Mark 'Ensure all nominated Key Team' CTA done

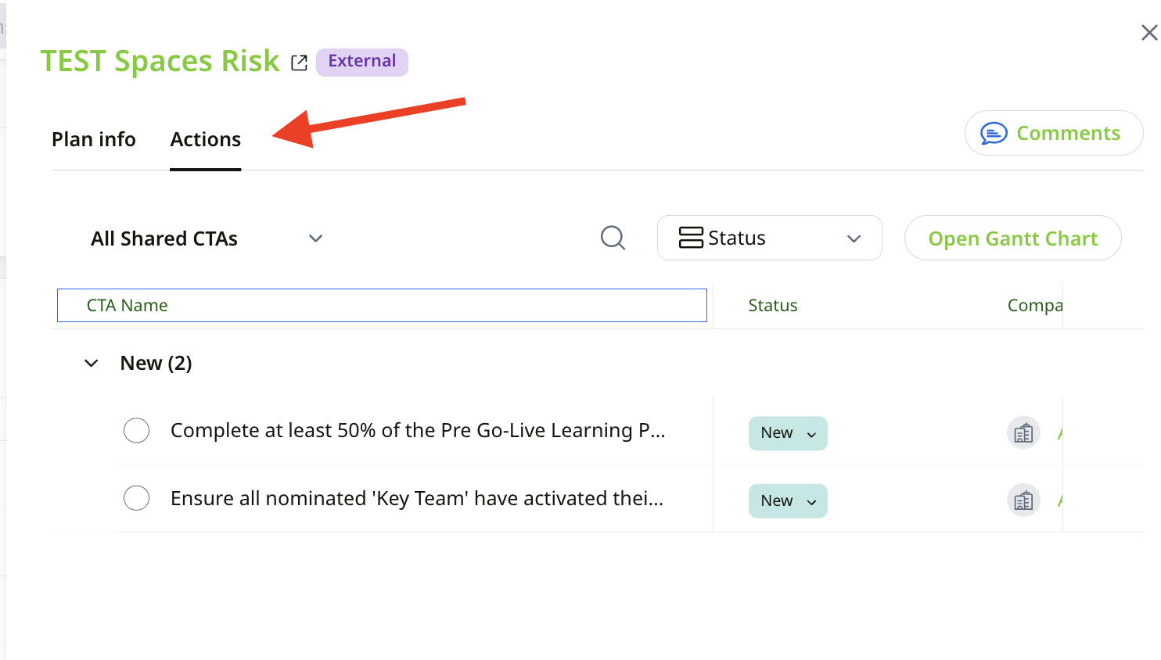tap(137, 498)
